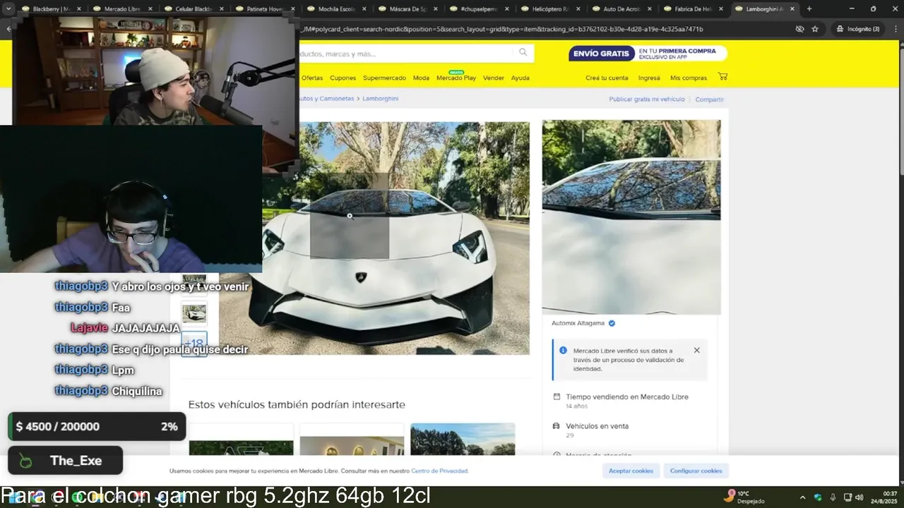Click the info icon in verification notice

[x=563, y=351]
